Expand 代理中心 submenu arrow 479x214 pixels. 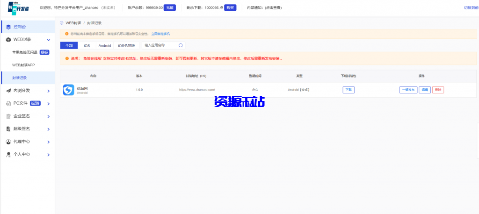click(x=49, y=142)
